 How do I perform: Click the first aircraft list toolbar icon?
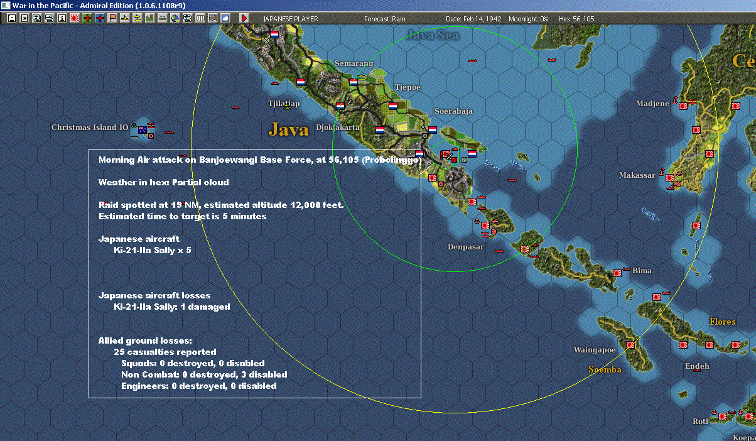[36, 18]
